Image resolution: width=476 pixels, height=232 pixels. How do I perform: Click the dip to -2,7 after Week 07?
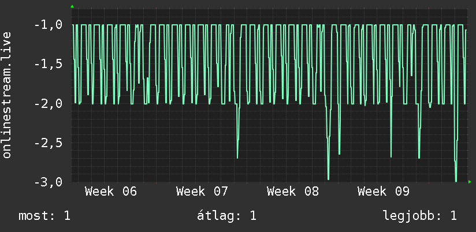[237, 157]
